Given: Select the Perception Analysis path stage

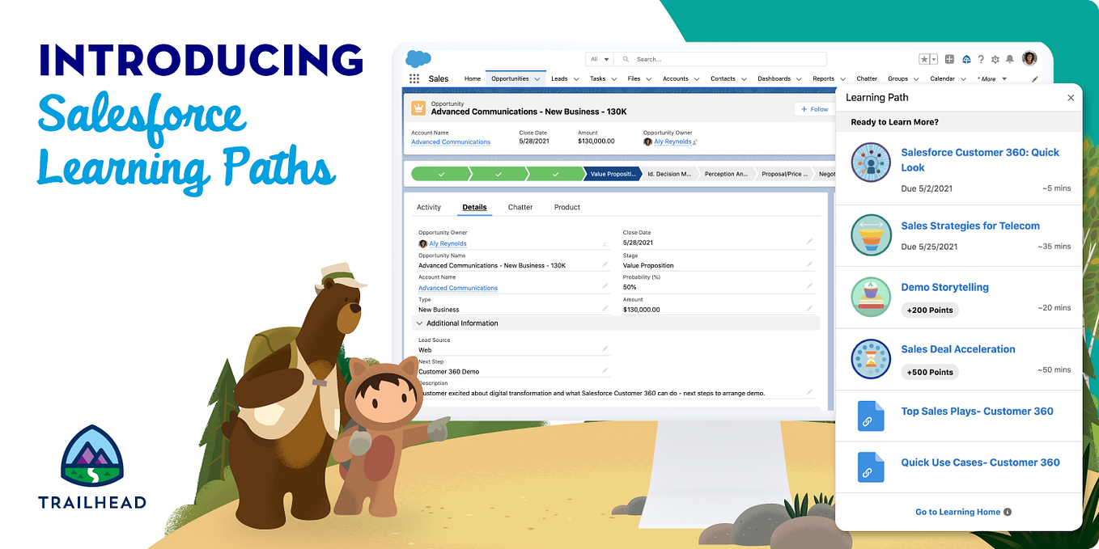Looking at the screenshot, I should point(726,174).
